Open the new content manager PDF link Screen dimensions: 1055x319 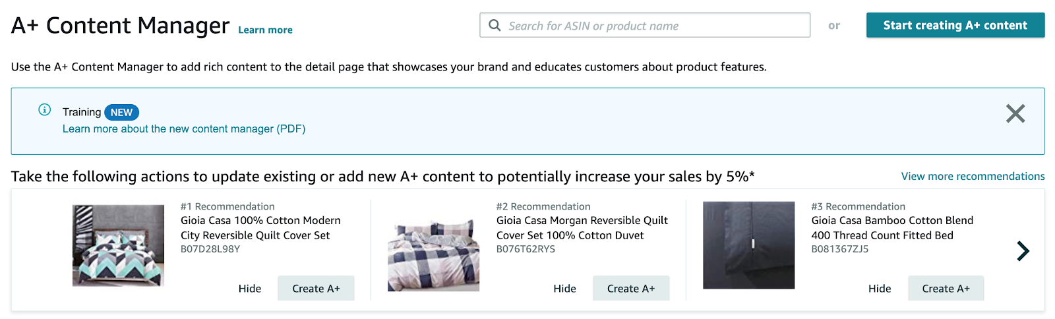184,129
